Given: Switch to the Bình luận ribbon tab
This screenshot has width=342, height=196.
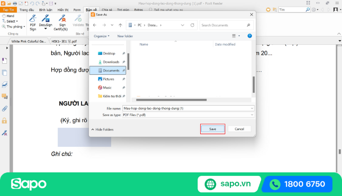Looking at the screenshot, I should click(x=46, y=10).
